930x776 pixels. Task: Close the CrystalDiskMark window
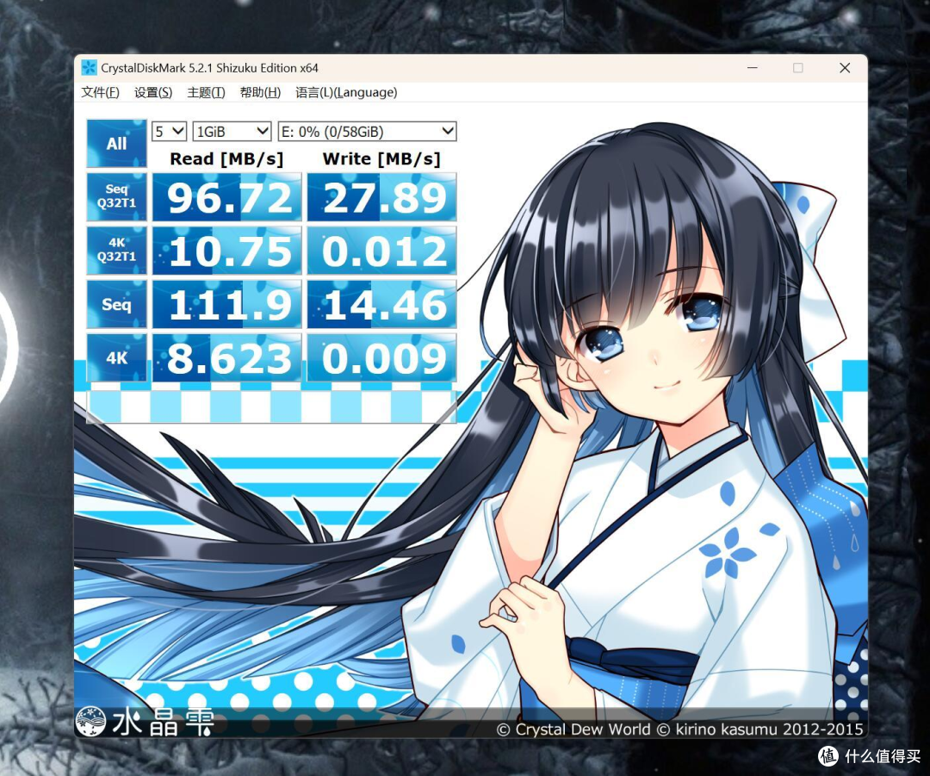(x=846, y=68)
